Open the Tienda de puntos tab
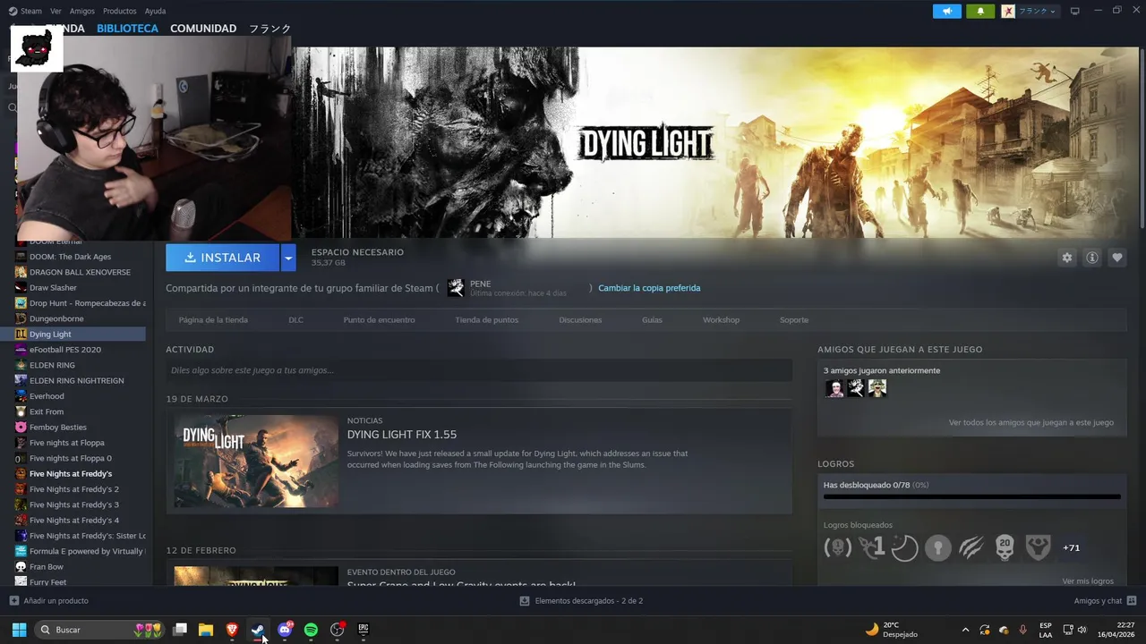The width and height of the screenshot is (1146, 644). [x=486, y=320]
